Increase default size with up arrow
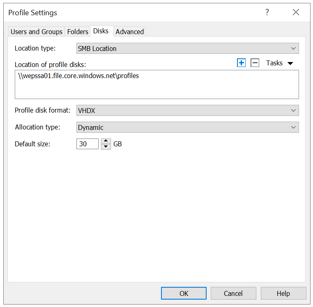 click(106, 141)
